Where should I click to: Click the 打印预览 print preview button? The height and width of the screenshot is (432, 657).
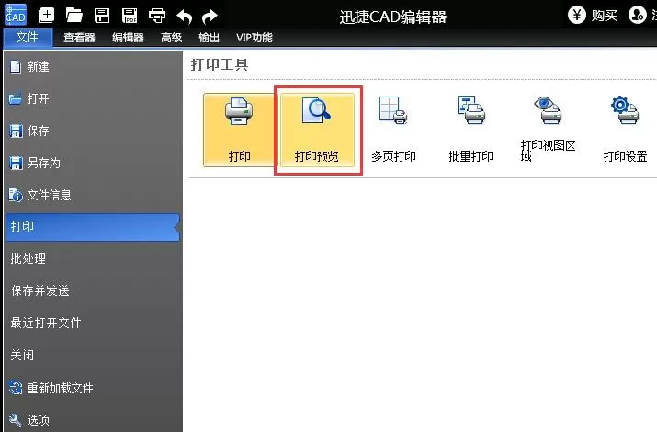tap(317, 130)
